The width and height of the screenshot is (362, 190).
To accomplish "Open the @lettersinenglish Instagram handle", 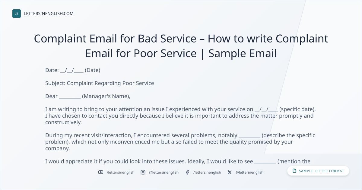I will click(x=164, y=172).
